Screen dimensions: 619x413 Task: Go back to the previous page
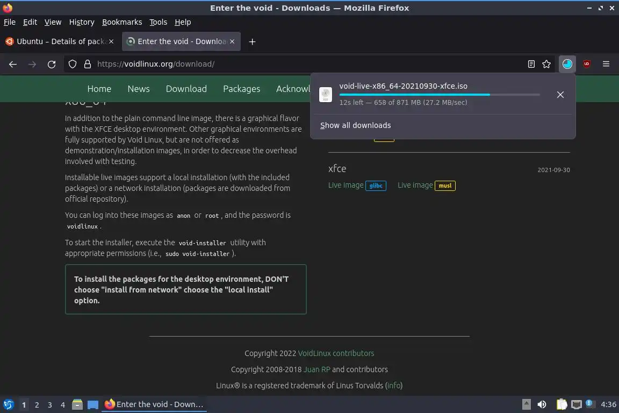pyautogui.click(x=13, y=64)
